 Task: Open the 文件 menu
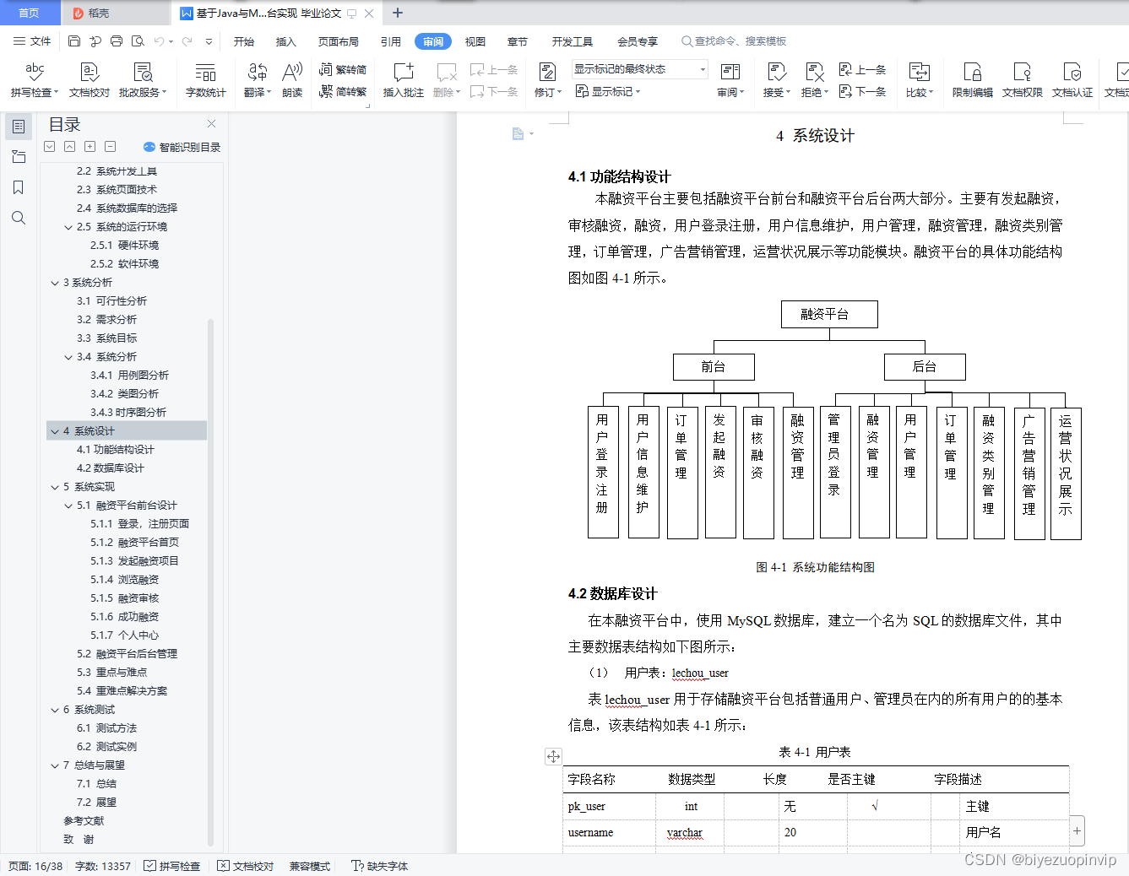click(x=32, y=41)
